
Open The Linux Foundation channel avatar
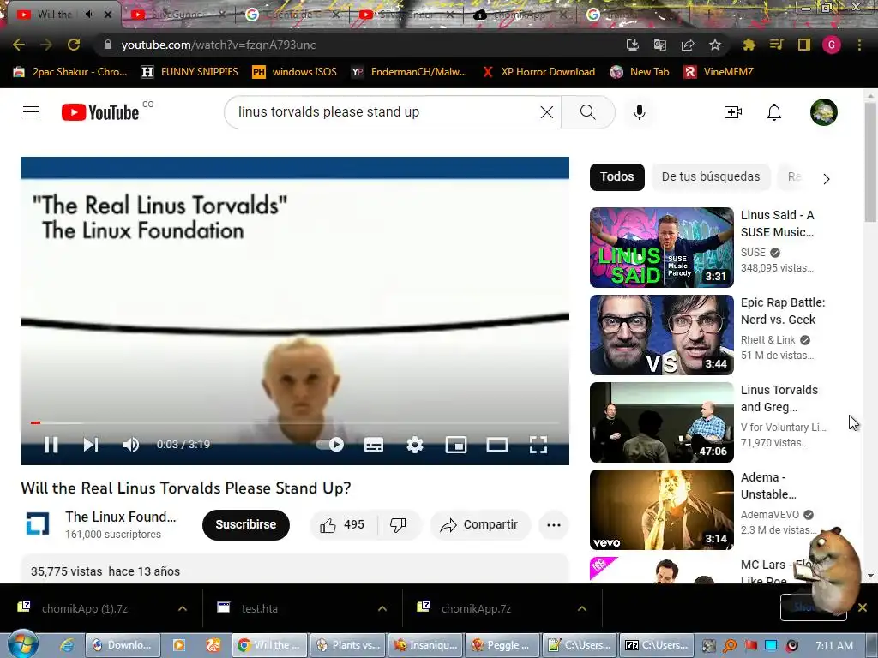point(38,524)
